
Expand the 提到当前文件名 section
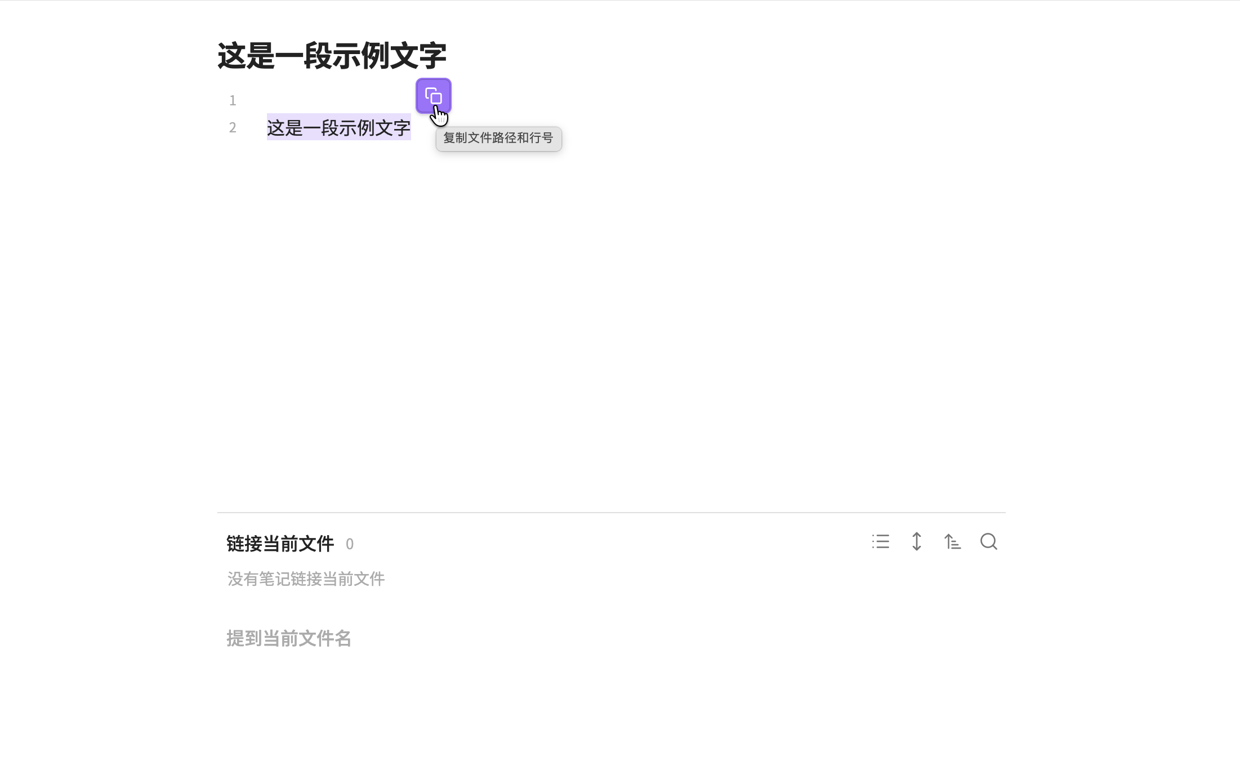[289, 638]
